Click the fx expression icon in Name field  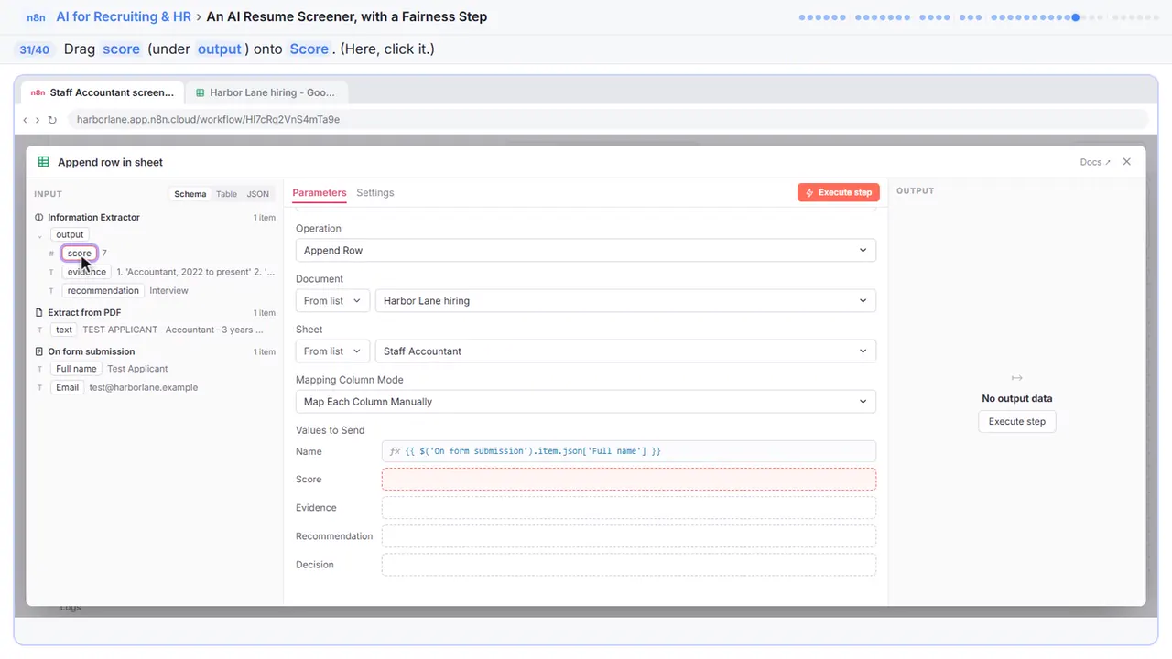click(x=396, y=451)
